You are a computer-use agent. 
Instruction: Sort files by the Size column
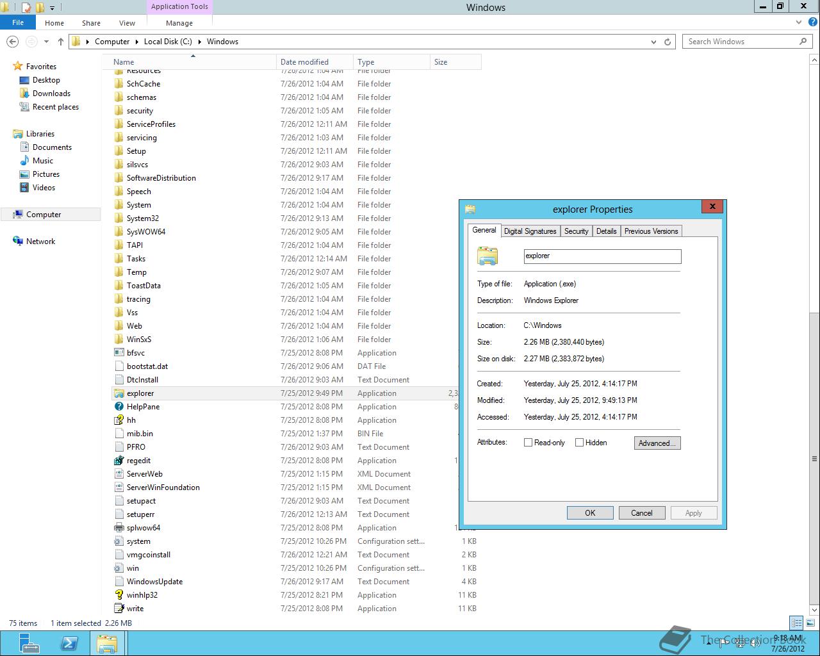455,62
